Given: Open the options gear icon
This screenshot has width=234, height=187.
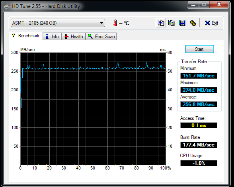Looking at the screenshot, I should [193, 23].
